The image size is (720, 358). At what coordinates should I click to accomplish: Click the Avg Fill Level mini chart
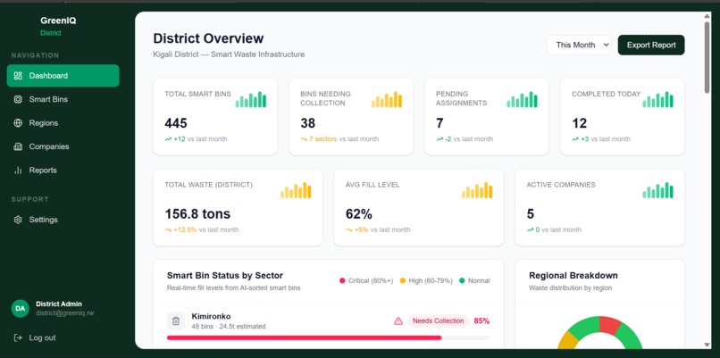[x=477, y=190]
